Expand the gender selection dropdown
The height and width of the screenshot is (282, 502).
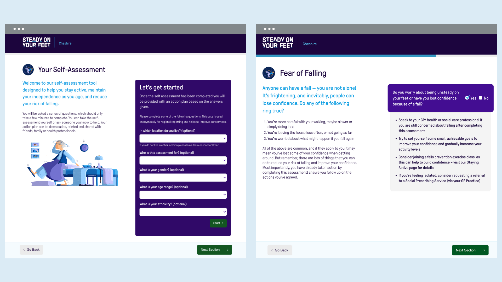pos(183,178)
